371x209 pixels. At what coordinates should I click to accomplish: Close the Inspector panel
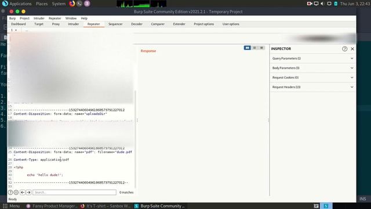(352, 49)
